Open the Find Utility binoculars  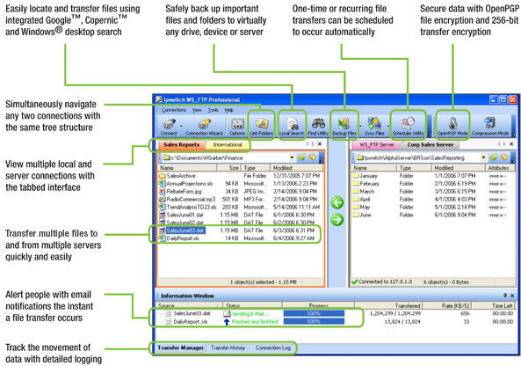(318, 127)
